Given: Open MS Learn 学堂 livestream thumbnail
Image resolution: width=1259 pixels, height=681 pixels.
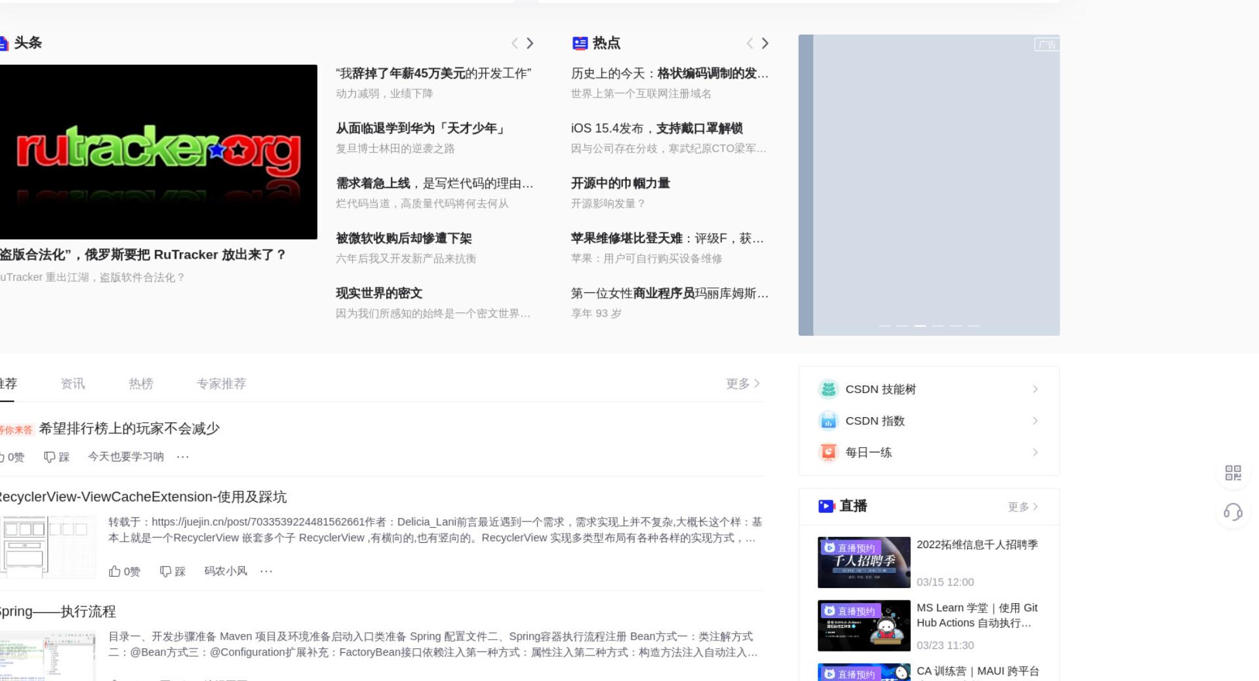Looking at the screenshot, I should point(864,625).
